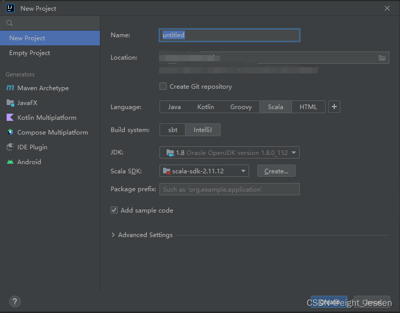This screenshot has width=400, height=313.
Task: Click the browse folder icon for Location
Action: tap(382, 58)
